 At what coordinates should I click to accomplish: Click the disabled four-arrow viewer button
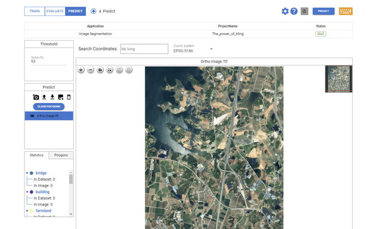(129, 70)
